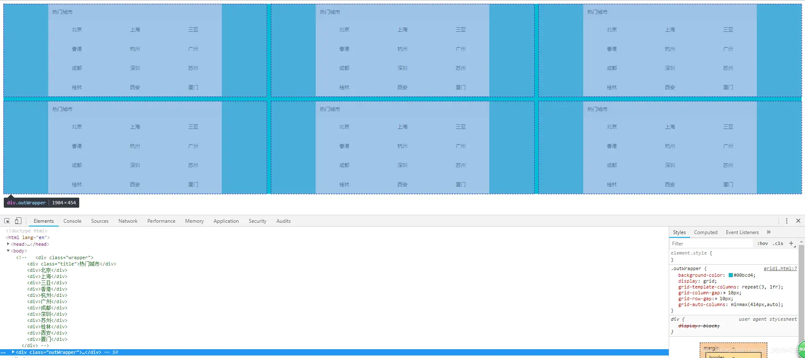Expand the head node in DOM tree

coord(8,244)
